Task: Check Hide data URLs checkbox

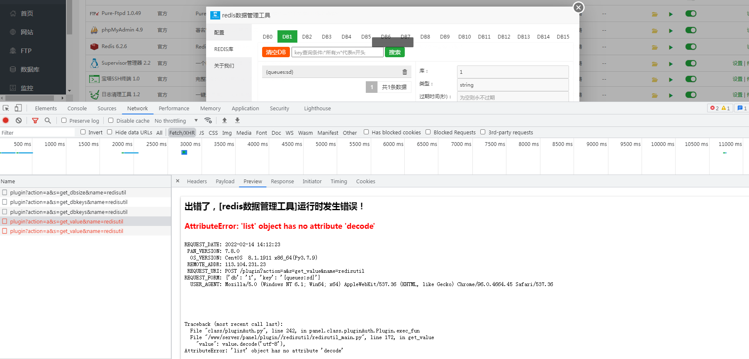Action: click(109, 132)
